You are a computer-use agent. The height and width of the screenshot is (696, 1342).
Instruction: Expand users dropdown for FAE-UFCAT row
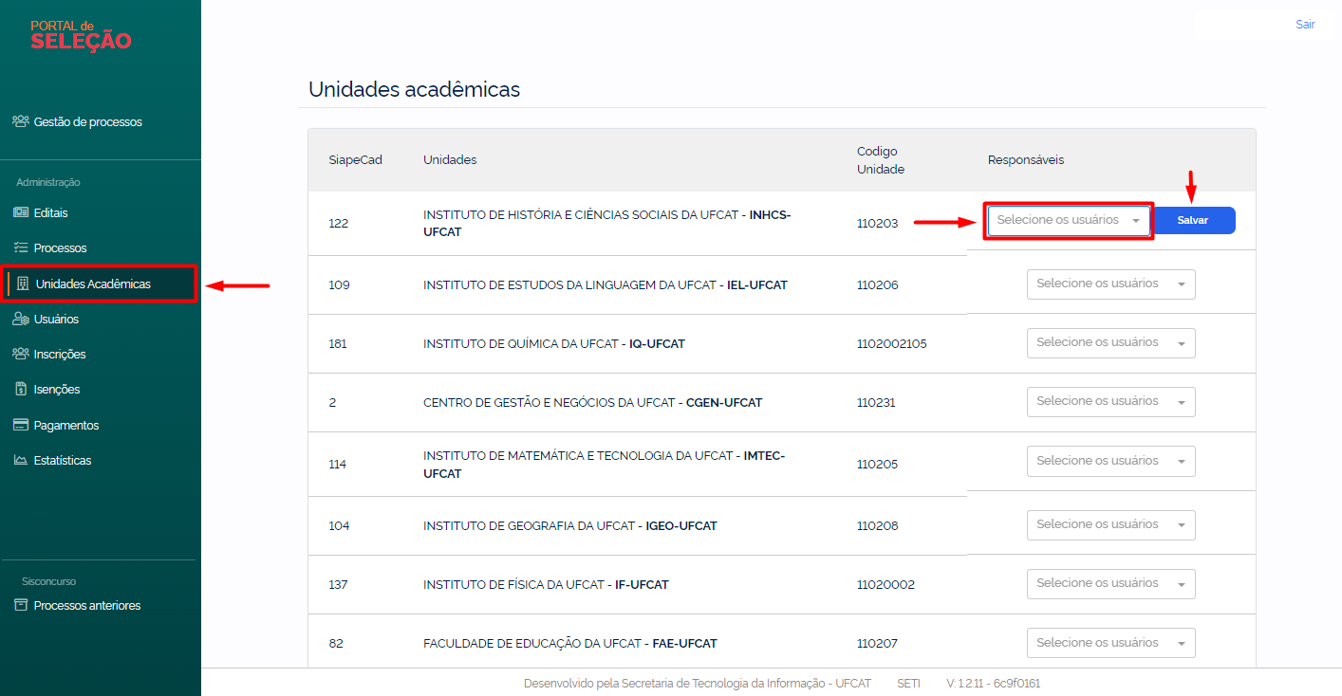tap(1110, 643)
